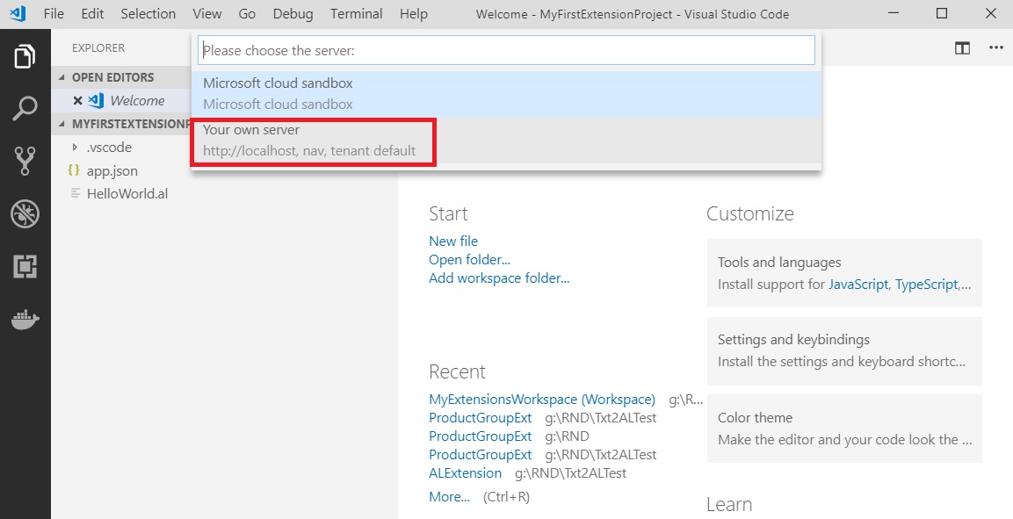Open the Explorer view in activity bar

click(x=25, y=56)
